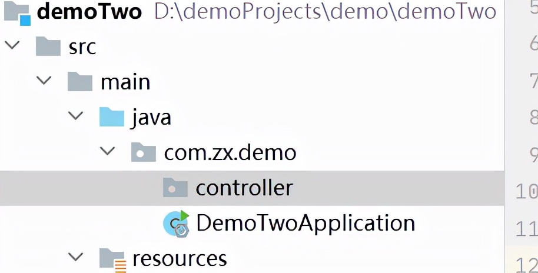Image resolution: width=538 pixels, height=273 pixels.
Task: Select the com.zx.demo package label
Action: [x=230, y=152]
